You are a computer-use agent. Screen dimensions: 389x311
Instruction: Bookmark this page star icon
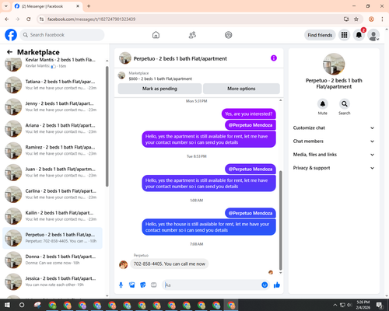click(356, 19)
